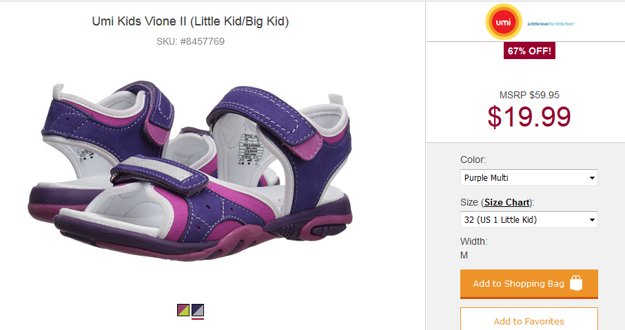Viewport: 625px width, 330px height.
Task: Click the shopping bag icon on the orange button
Action: click(x=576, y=283)
